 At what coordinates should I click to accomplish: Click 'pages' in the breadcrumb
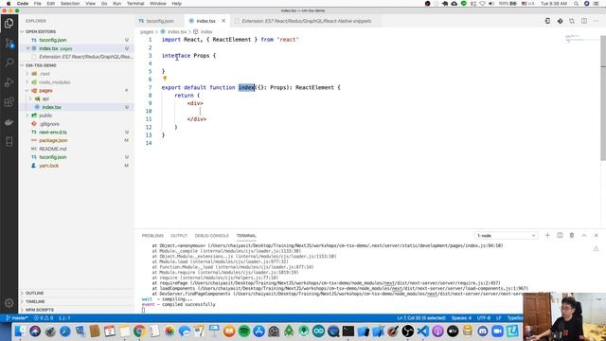[147, 31]
